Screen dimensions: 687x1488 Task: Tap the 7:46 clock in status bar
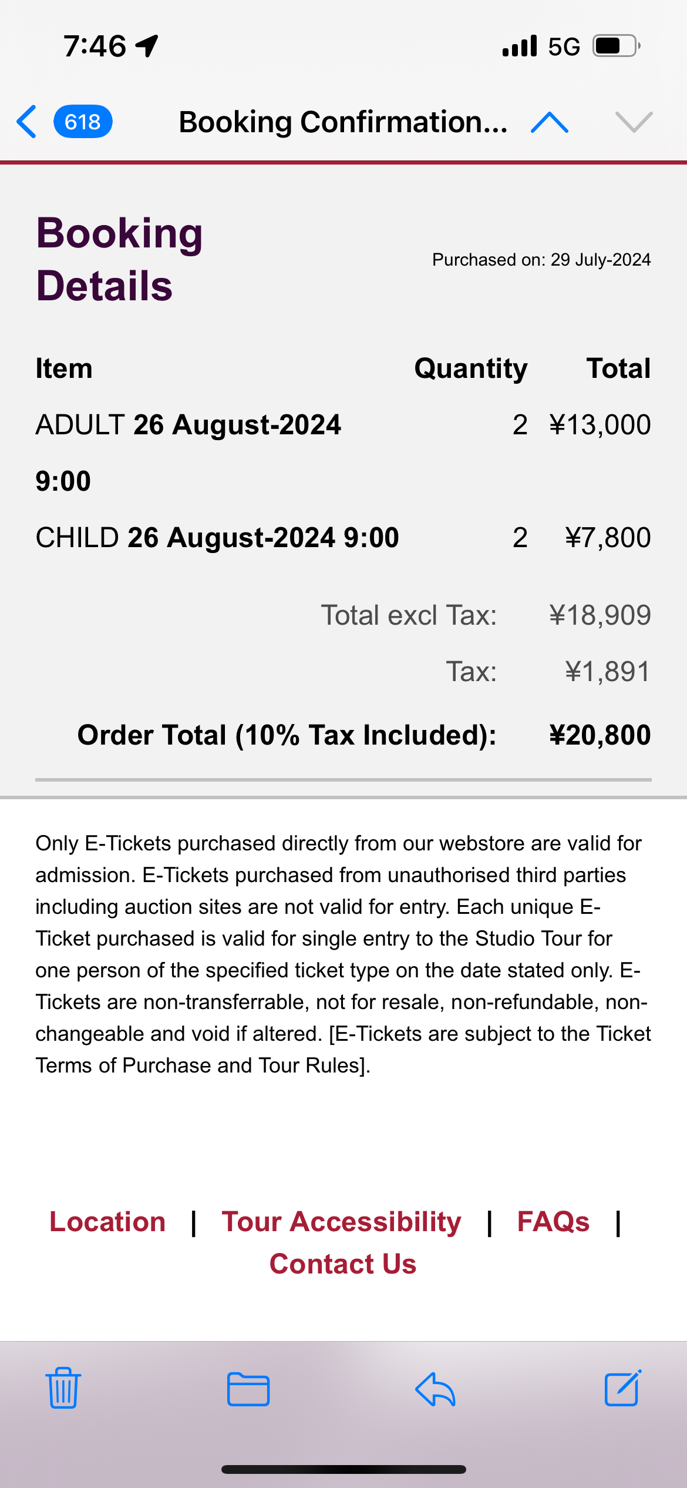pyautogui.click(x=95, y=46)
